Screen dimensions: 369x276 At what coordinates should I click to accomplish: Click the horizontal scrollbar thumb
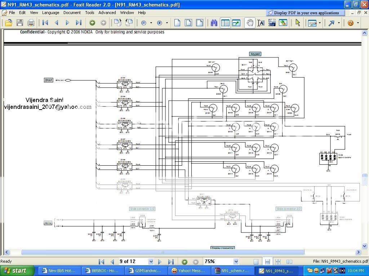[163, 252]
